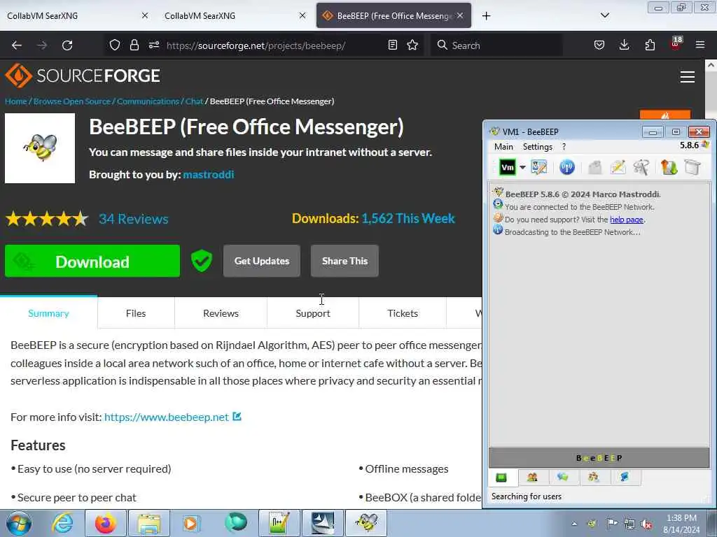
Task: Select the blue network tab at BeeBEEP bottom
Action: 624,478
